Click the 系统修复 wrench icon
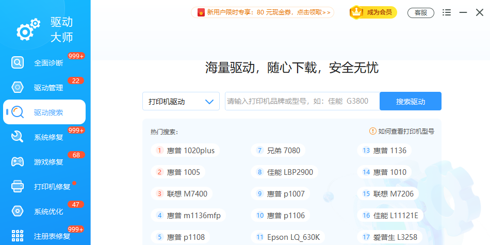The image size is (490, 245). [18, 137]
